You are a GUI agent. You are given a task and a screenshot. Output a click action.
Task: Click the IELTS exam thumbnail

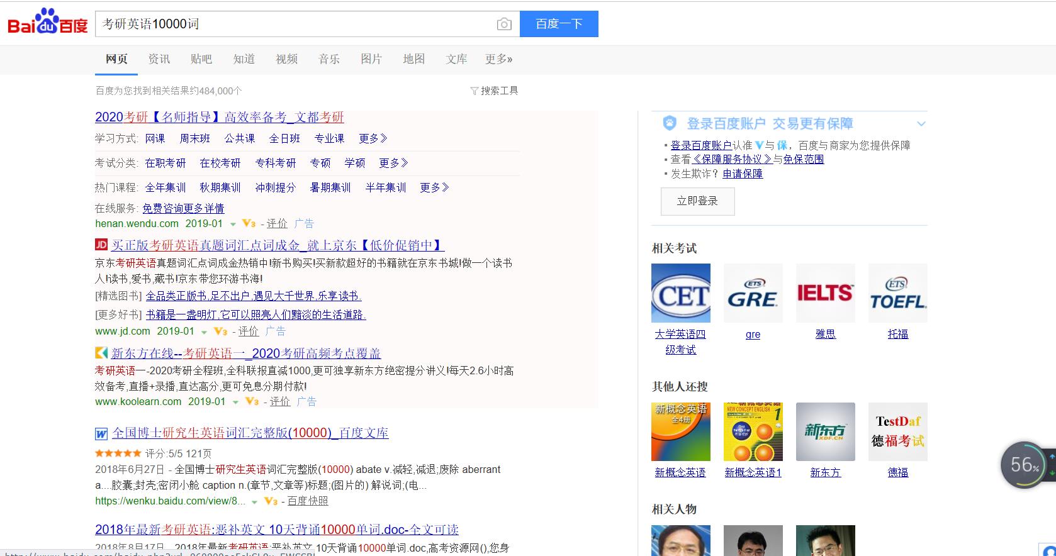tap(826, 293)
